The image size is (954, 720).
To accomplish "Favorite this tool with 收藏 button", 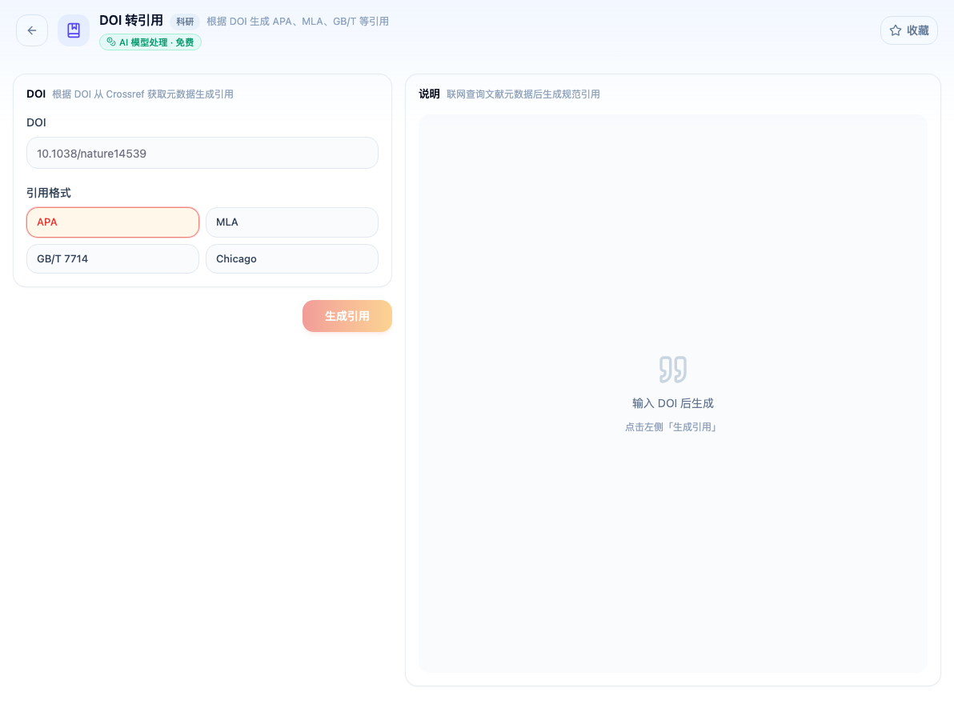I will [909, 30].
